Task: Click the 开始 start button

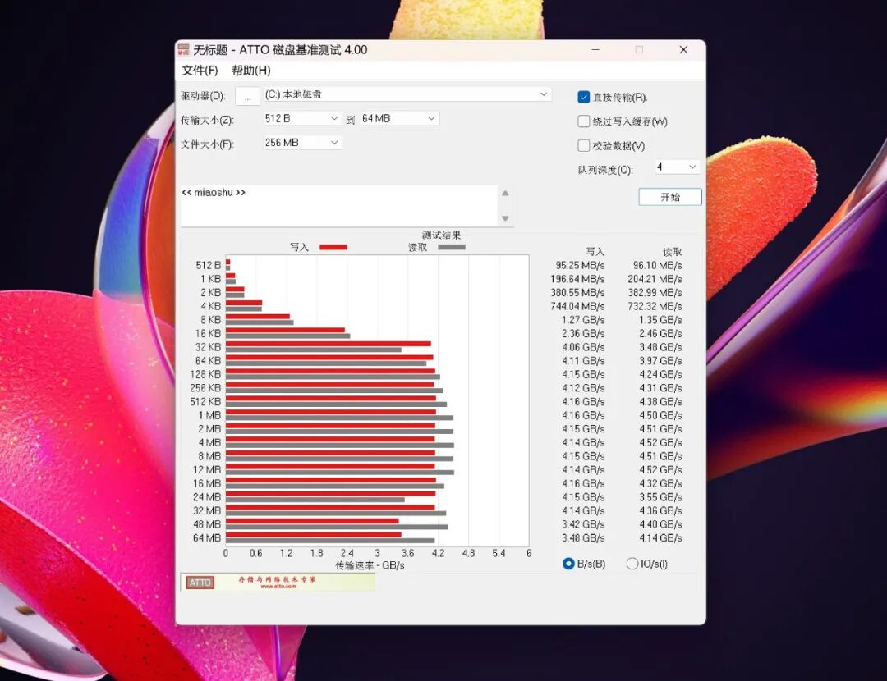Action: click(670, 197)
